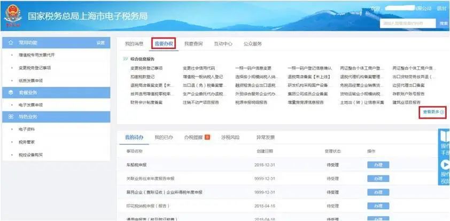Click the 创建日期 column header

[x=265, y=151]
